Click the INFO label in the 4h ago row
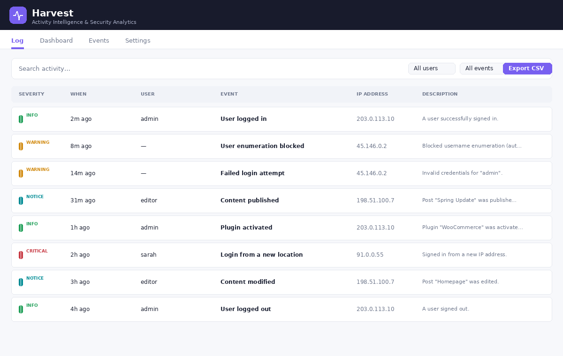This screenshot has width=563, height=356. coord(32,305)
